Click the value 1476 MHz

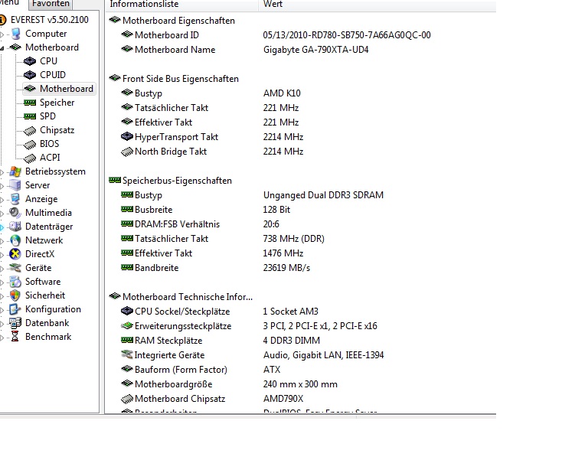pyautogui.click(x=283, y=253)
